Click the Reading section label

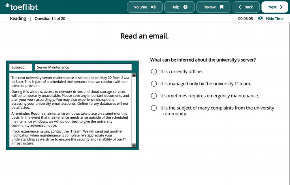(x=18, y=18)
